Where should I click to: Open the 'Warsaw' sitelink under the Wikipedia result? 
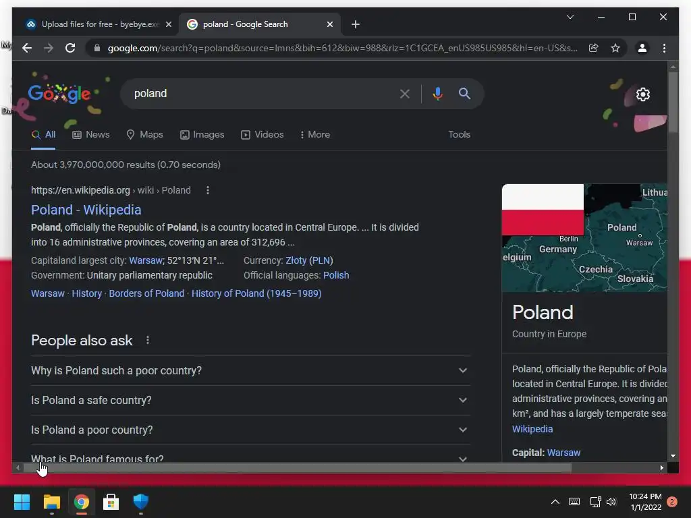pyautogui.click(x=48, y=293)
